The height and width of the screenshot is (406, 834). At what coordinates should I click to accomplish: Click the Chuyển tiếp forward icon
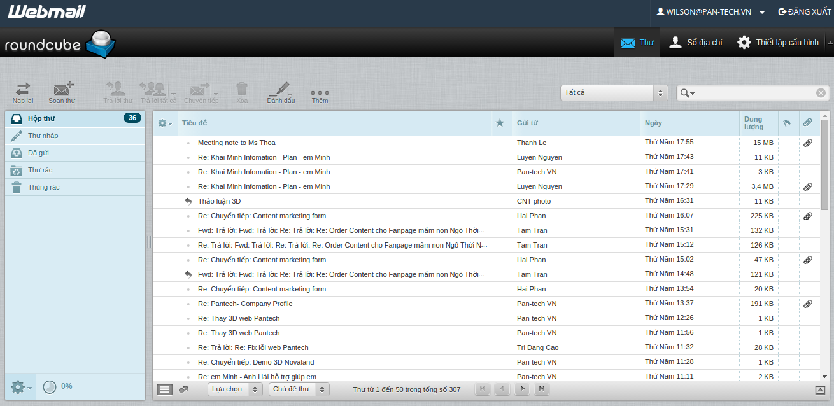point(199,89)
